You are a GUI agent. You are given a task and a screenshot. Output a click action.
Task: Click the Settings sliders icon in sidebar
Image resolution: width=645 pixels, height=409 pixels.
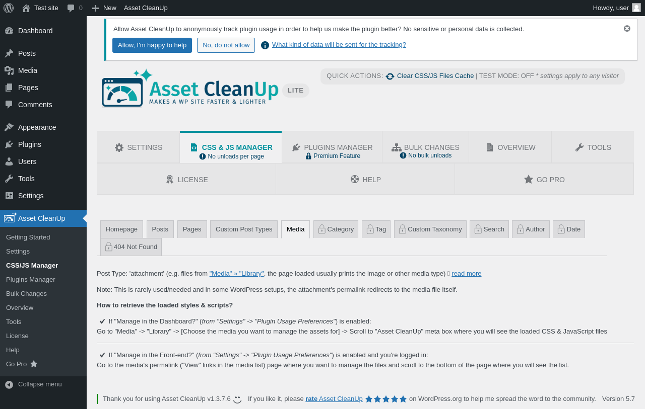pyautogui.click(x=9, y=196)
